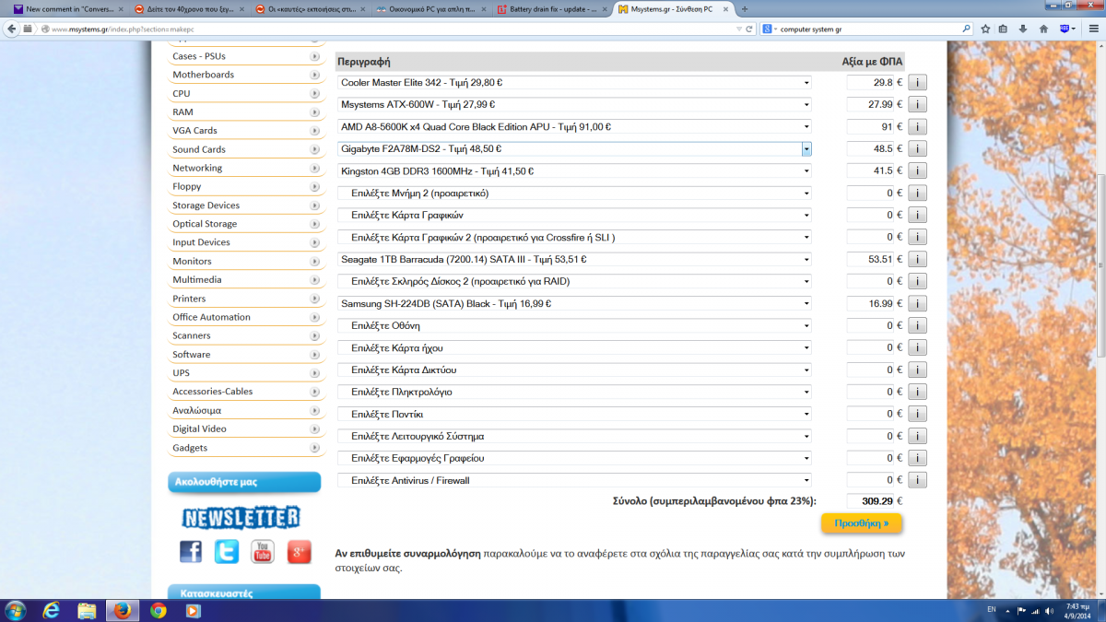The width and height of the screenshot is (1106, 622).
Task: Show info for Seagate 1TB Barracuda
Action: 917,259
